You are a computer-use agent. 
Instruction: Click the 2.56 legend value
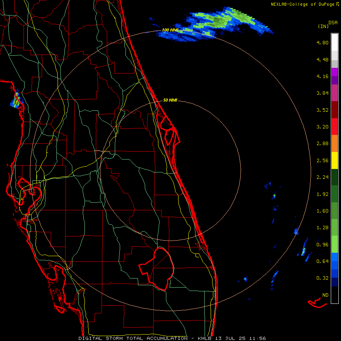(322, 161)
